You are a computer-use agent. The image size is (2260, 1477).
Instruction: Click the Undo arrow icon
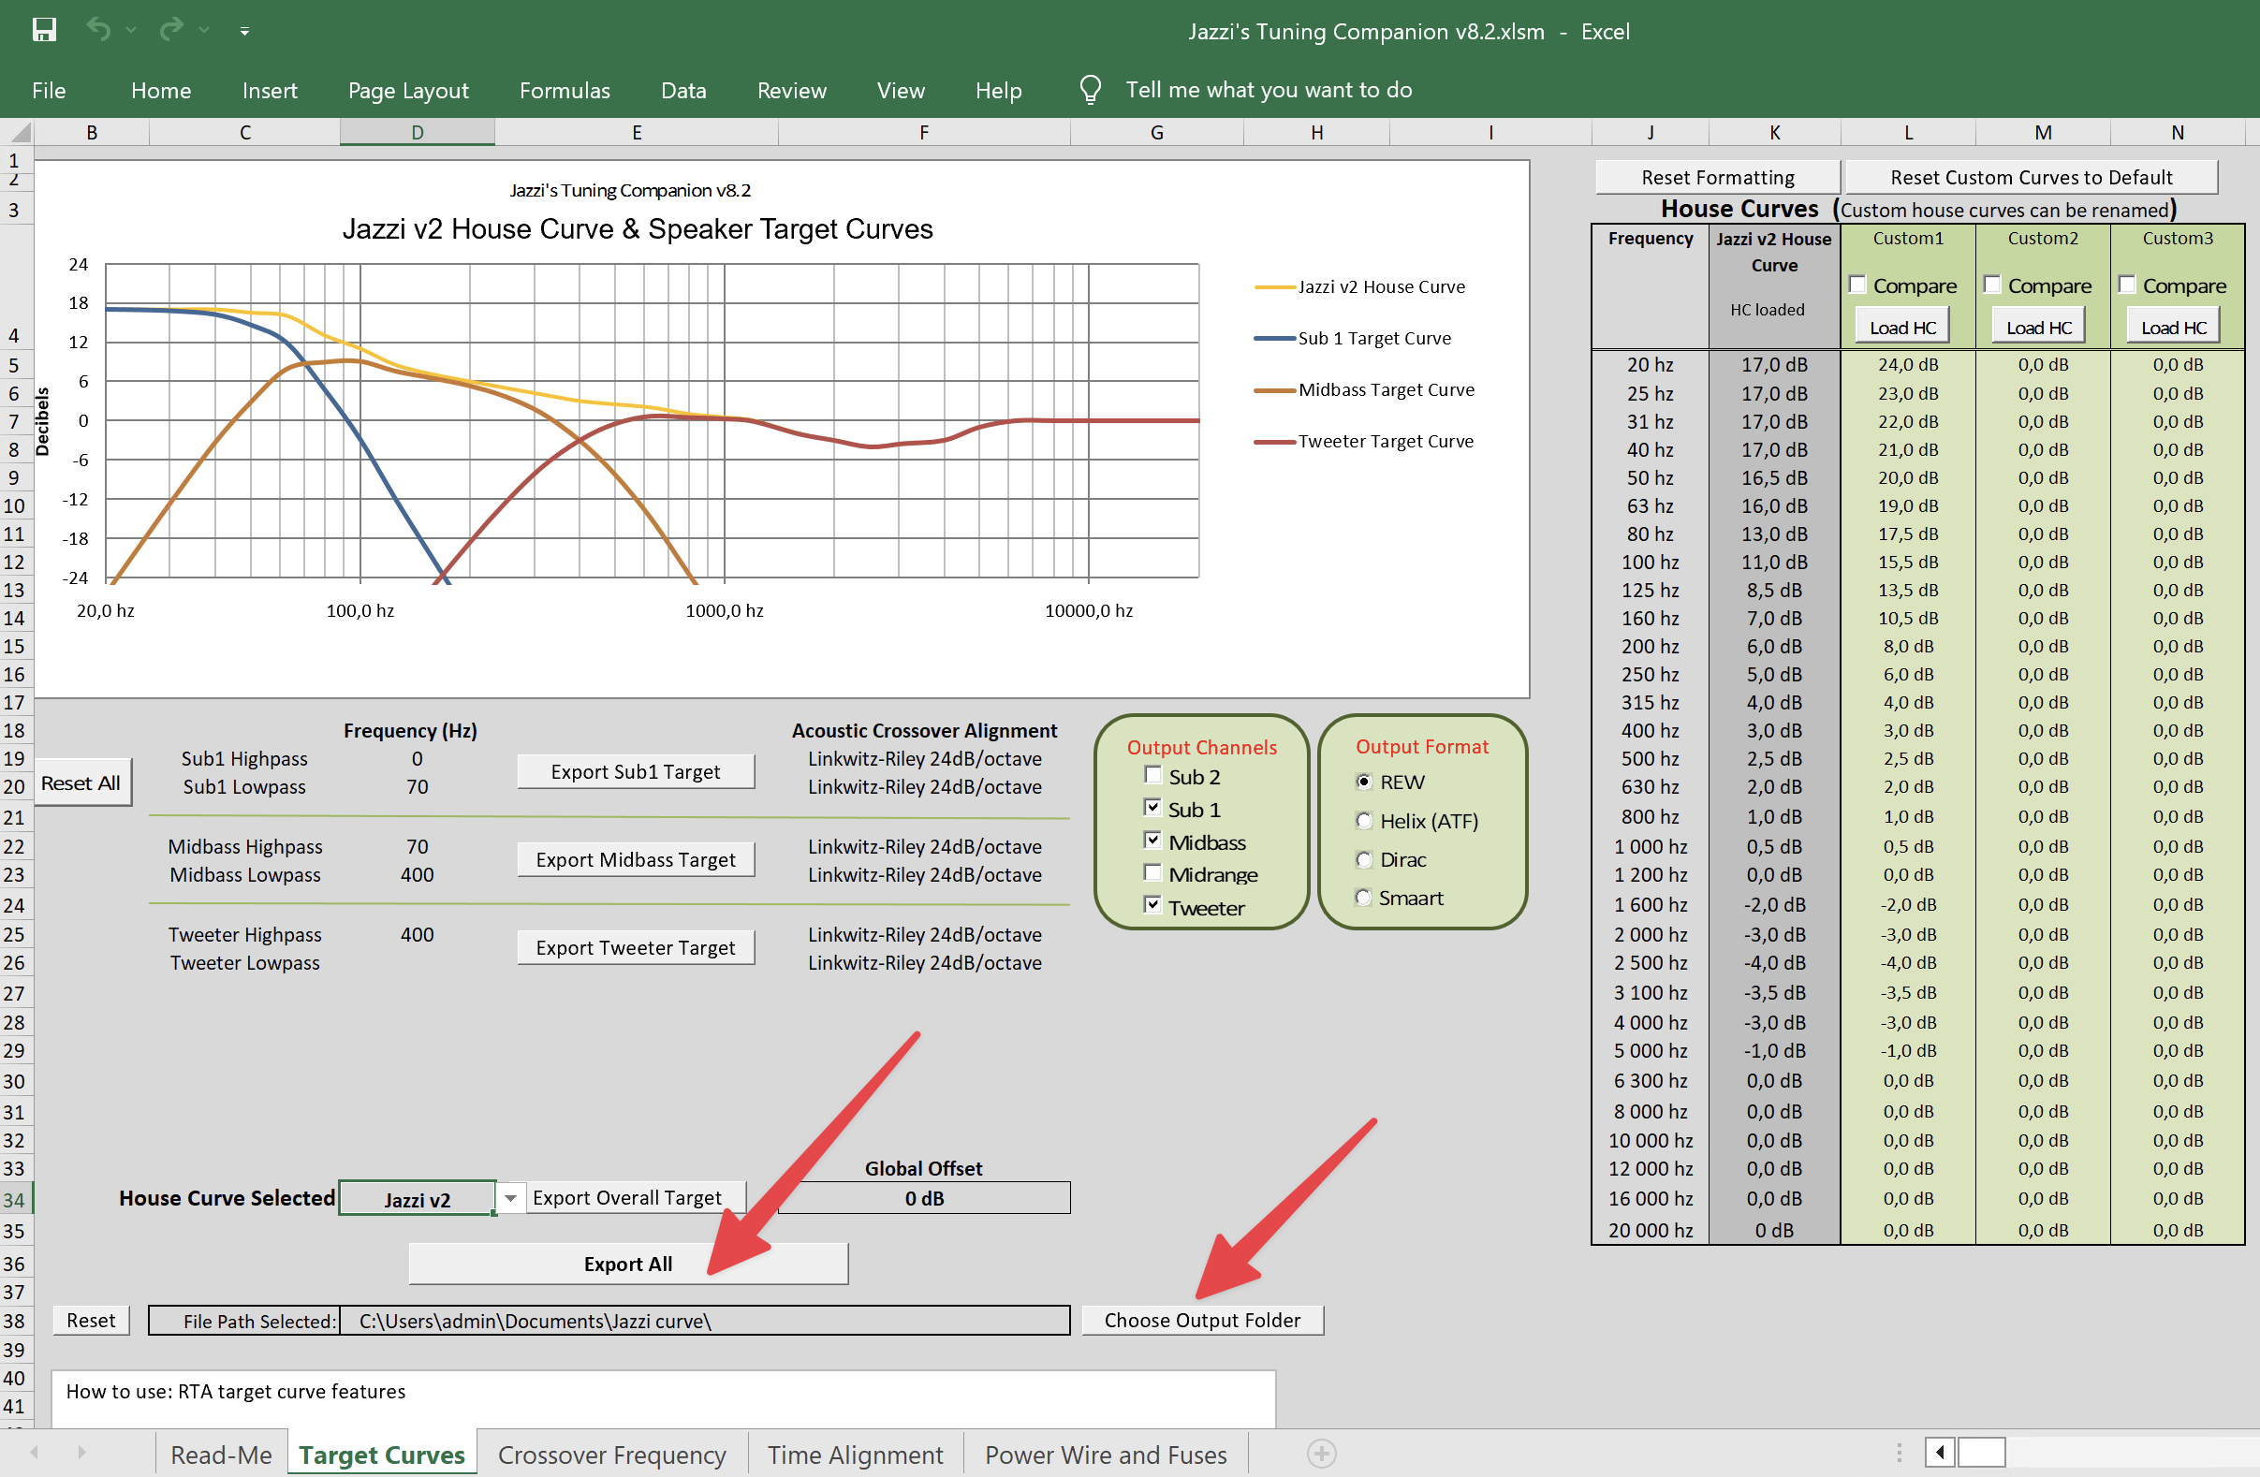tap(98, 29)
